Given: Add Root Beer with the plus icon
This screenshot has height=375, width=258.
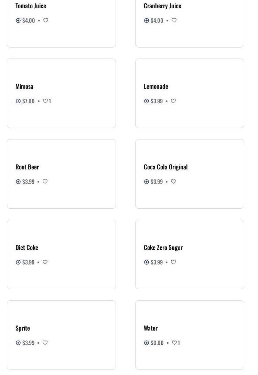Looking at the screenshot, I should (x=18, y=181).
